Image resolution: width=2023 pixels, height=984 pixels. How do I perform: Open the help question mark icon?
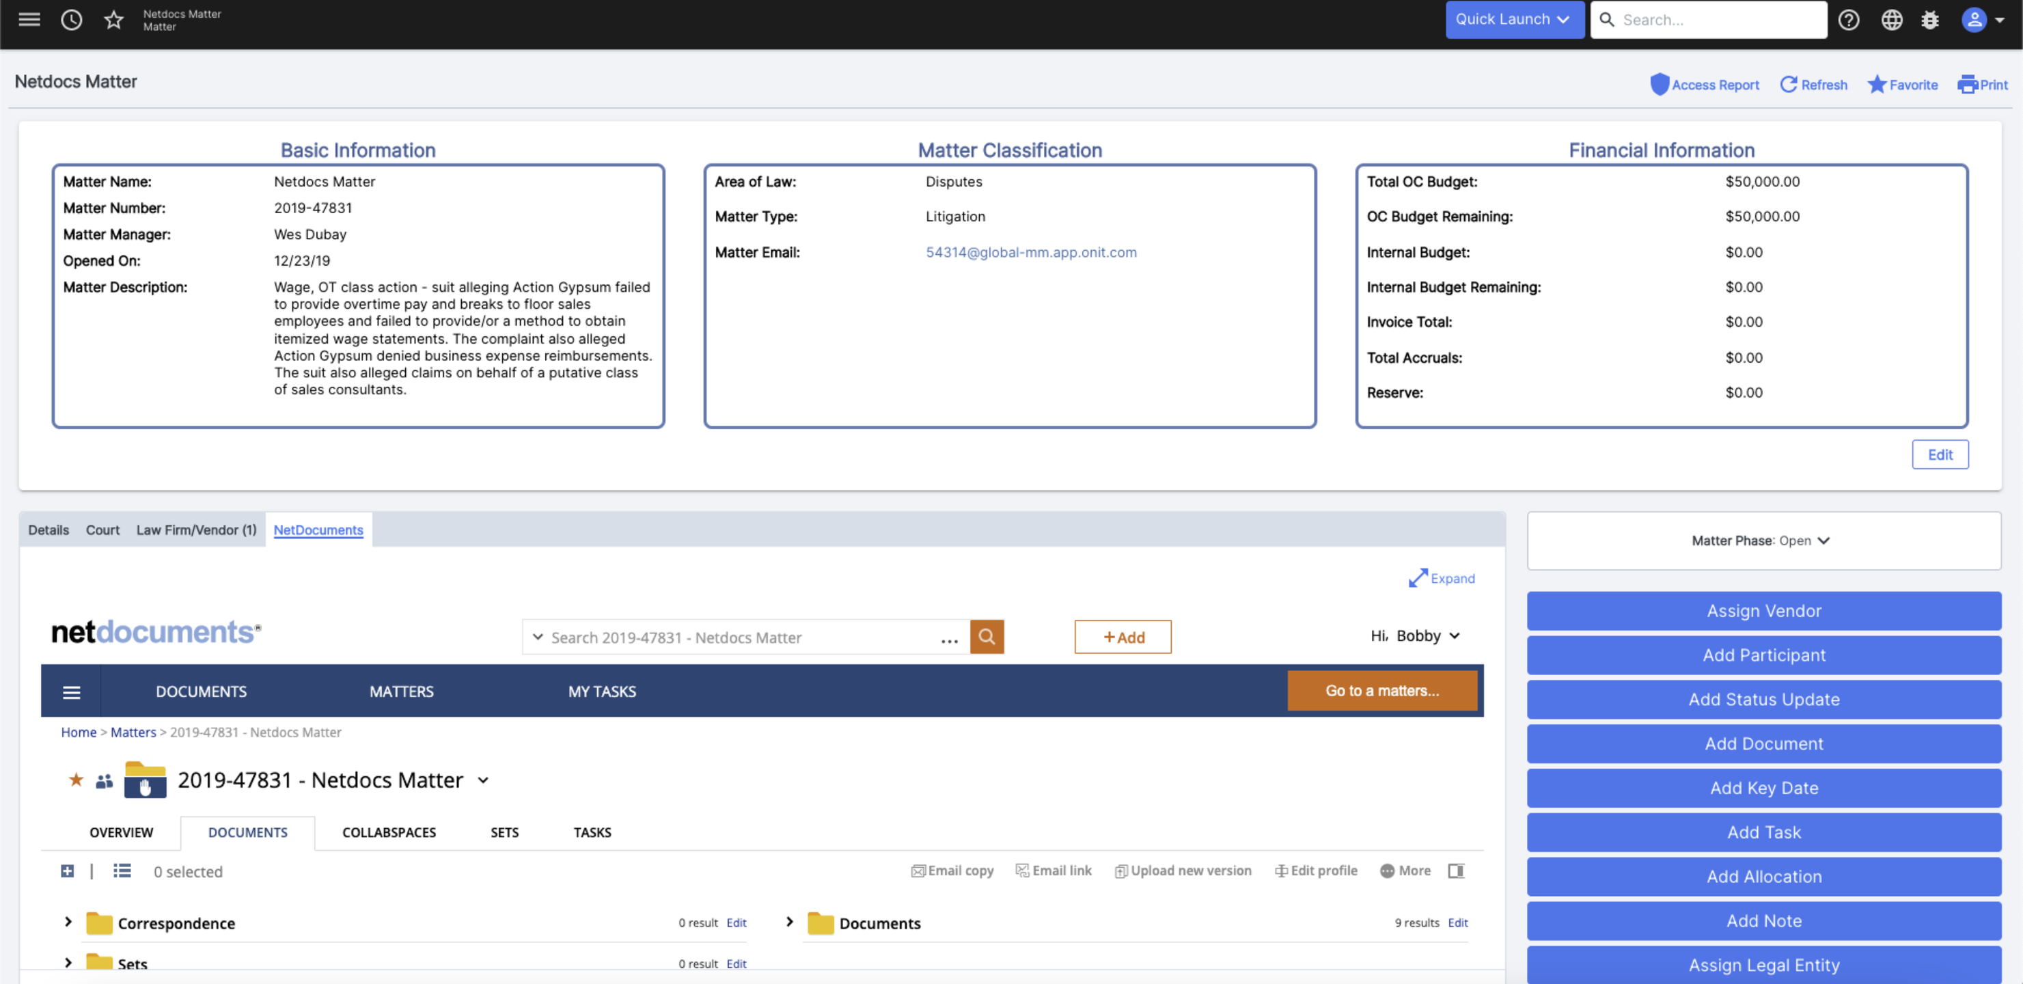point(1848,20)
